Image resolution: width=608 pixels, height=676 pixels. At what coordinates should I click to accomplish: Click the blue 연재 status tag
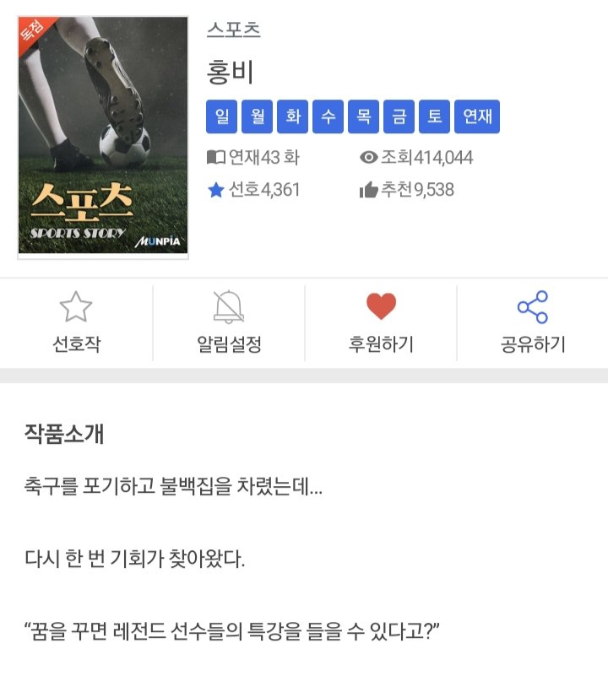click(477, 116)
